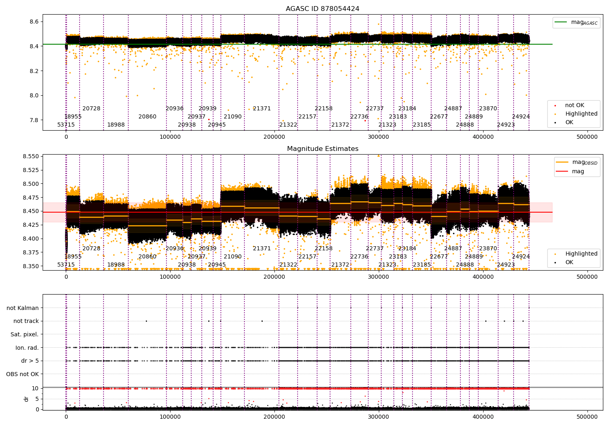The height and width of the screenshot is (426, 609).
Task: Click the 'OBS not OK' row label
Action: coord(23,374)
